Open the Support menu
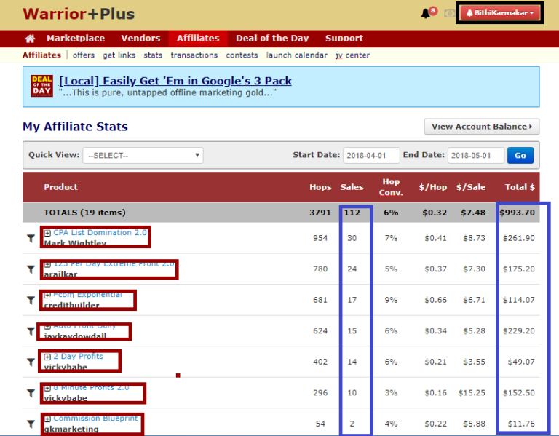Screen dimensions: 559x436 click(x=344, y=39)
